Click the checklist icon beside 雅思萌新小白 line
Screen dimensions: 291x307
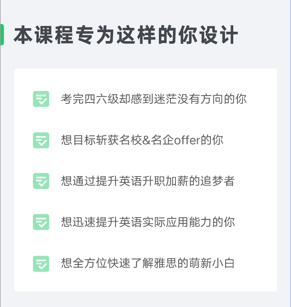(41, 264)
